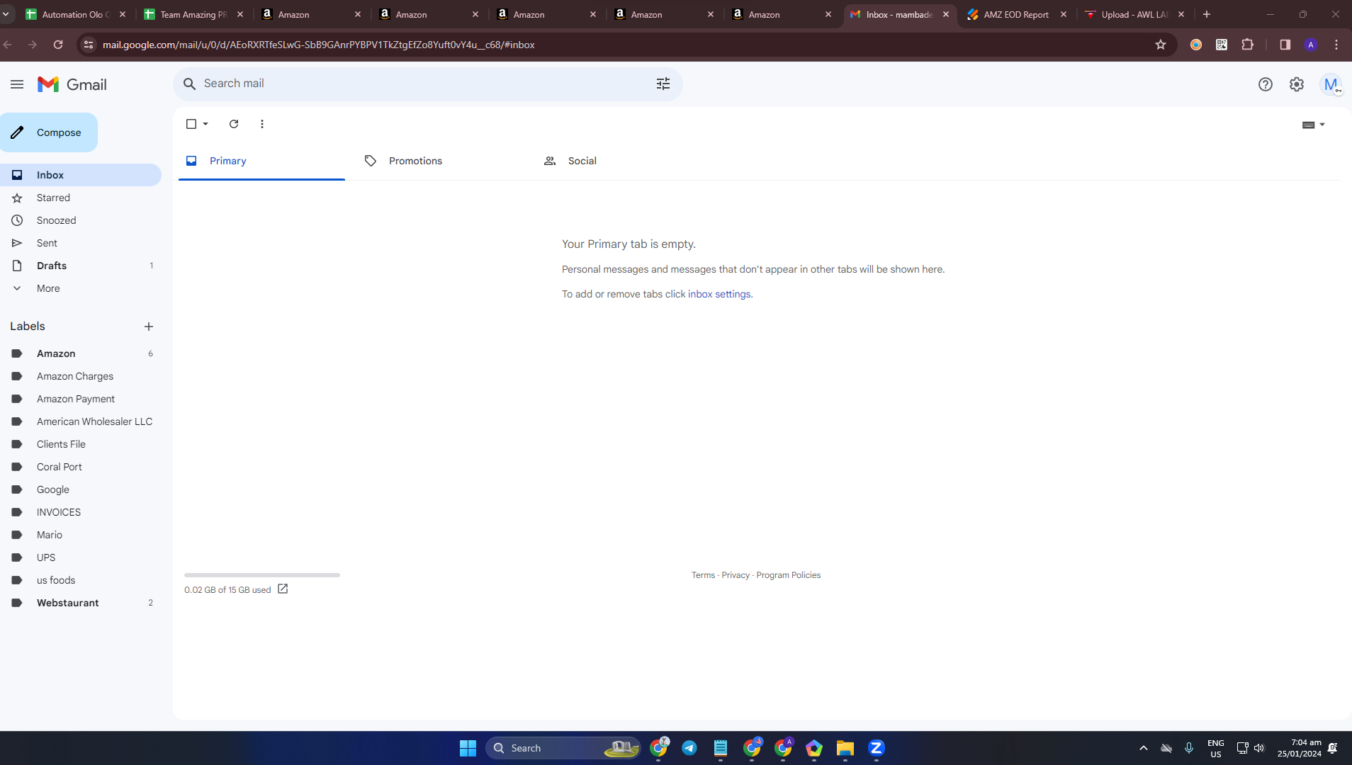Open a new browser tab
The image size is (1352, 765).
click(x=1207, y=14)
